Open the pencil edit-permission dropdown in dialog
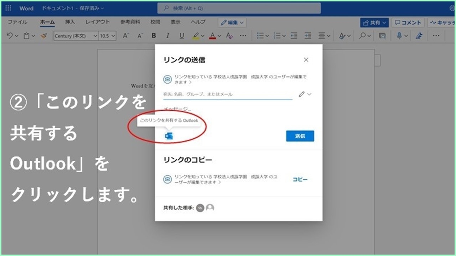The image size is (456, 256). tap(305, 94)
